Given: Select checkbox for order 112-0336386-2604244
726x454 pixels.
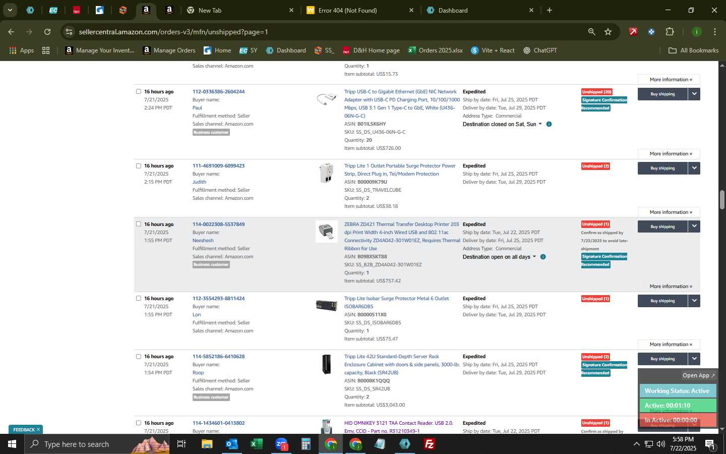Looking at the screenshot, I should click(139, 91).
